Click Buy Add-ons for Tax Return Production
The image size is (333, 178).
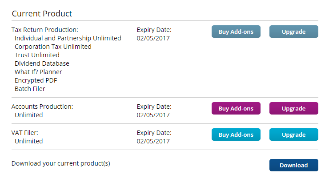click(x=236, y=32)
